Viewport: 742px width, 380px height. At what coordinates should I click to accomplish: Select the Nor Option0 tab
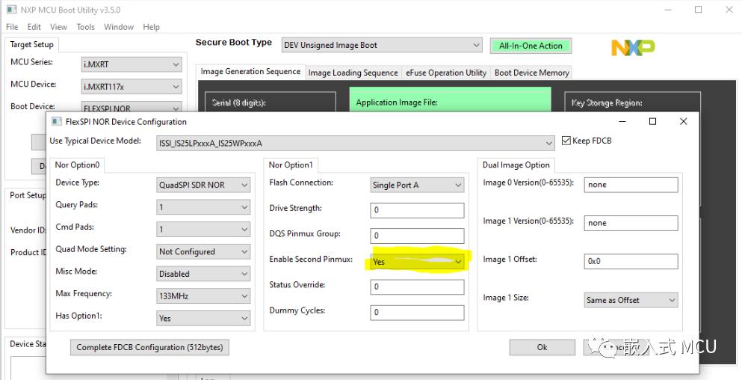click(x=77, y=165)
